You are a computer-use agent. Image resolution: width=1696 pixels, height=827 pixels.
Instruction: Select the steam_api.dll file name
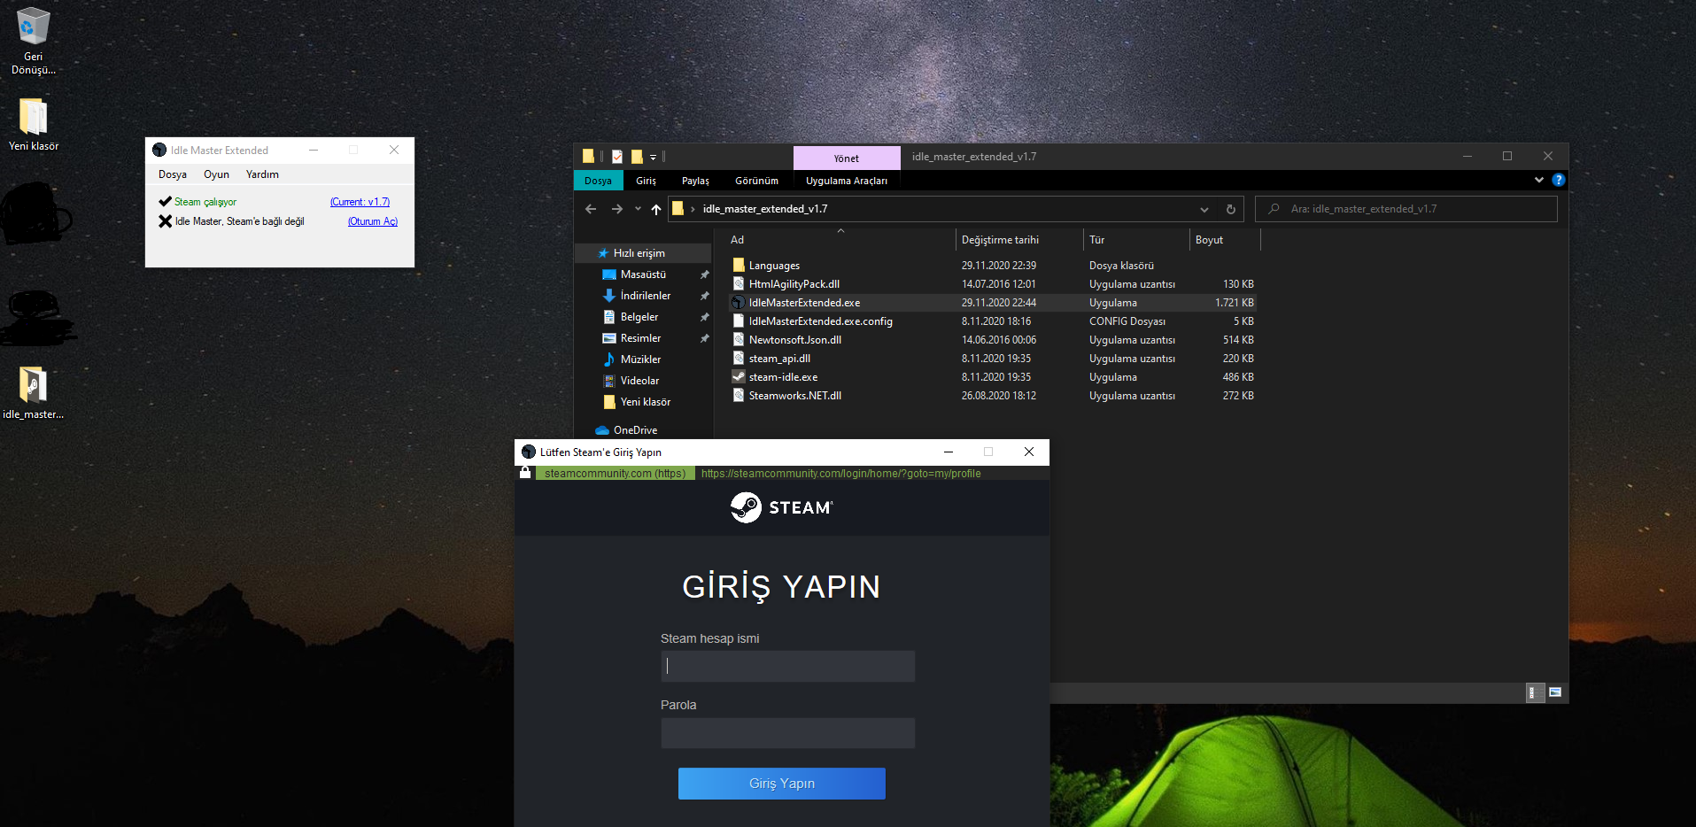[x=779, y=359]
